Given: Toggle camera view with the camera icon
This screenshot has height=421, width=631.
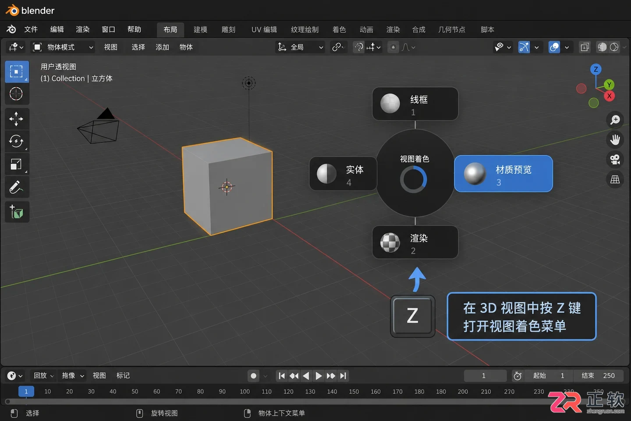Looking at the screenshot, I should 615,160.
